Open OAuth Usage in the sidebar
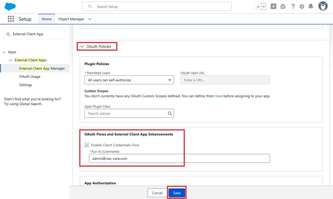This screenshot has width=333, height=199. click(30, 76)
